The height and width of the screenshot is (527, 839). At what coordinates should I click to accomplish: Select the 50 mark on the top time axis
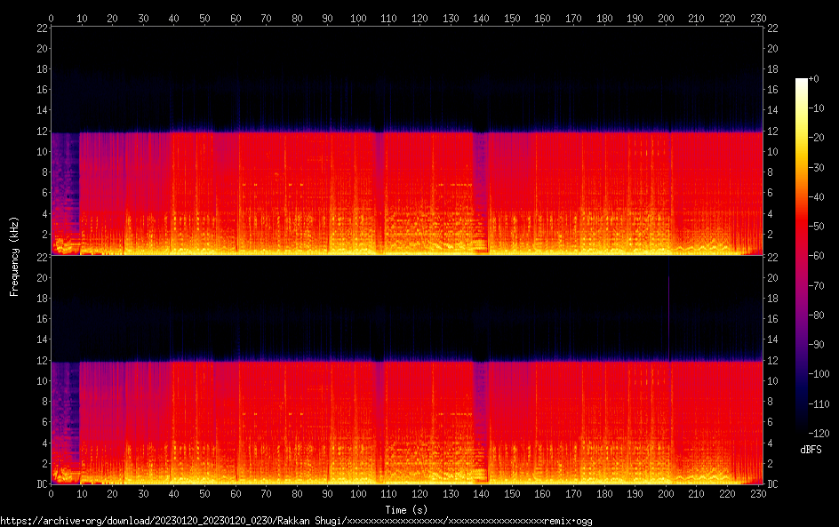pyautogui.click(x=204, y=18)
